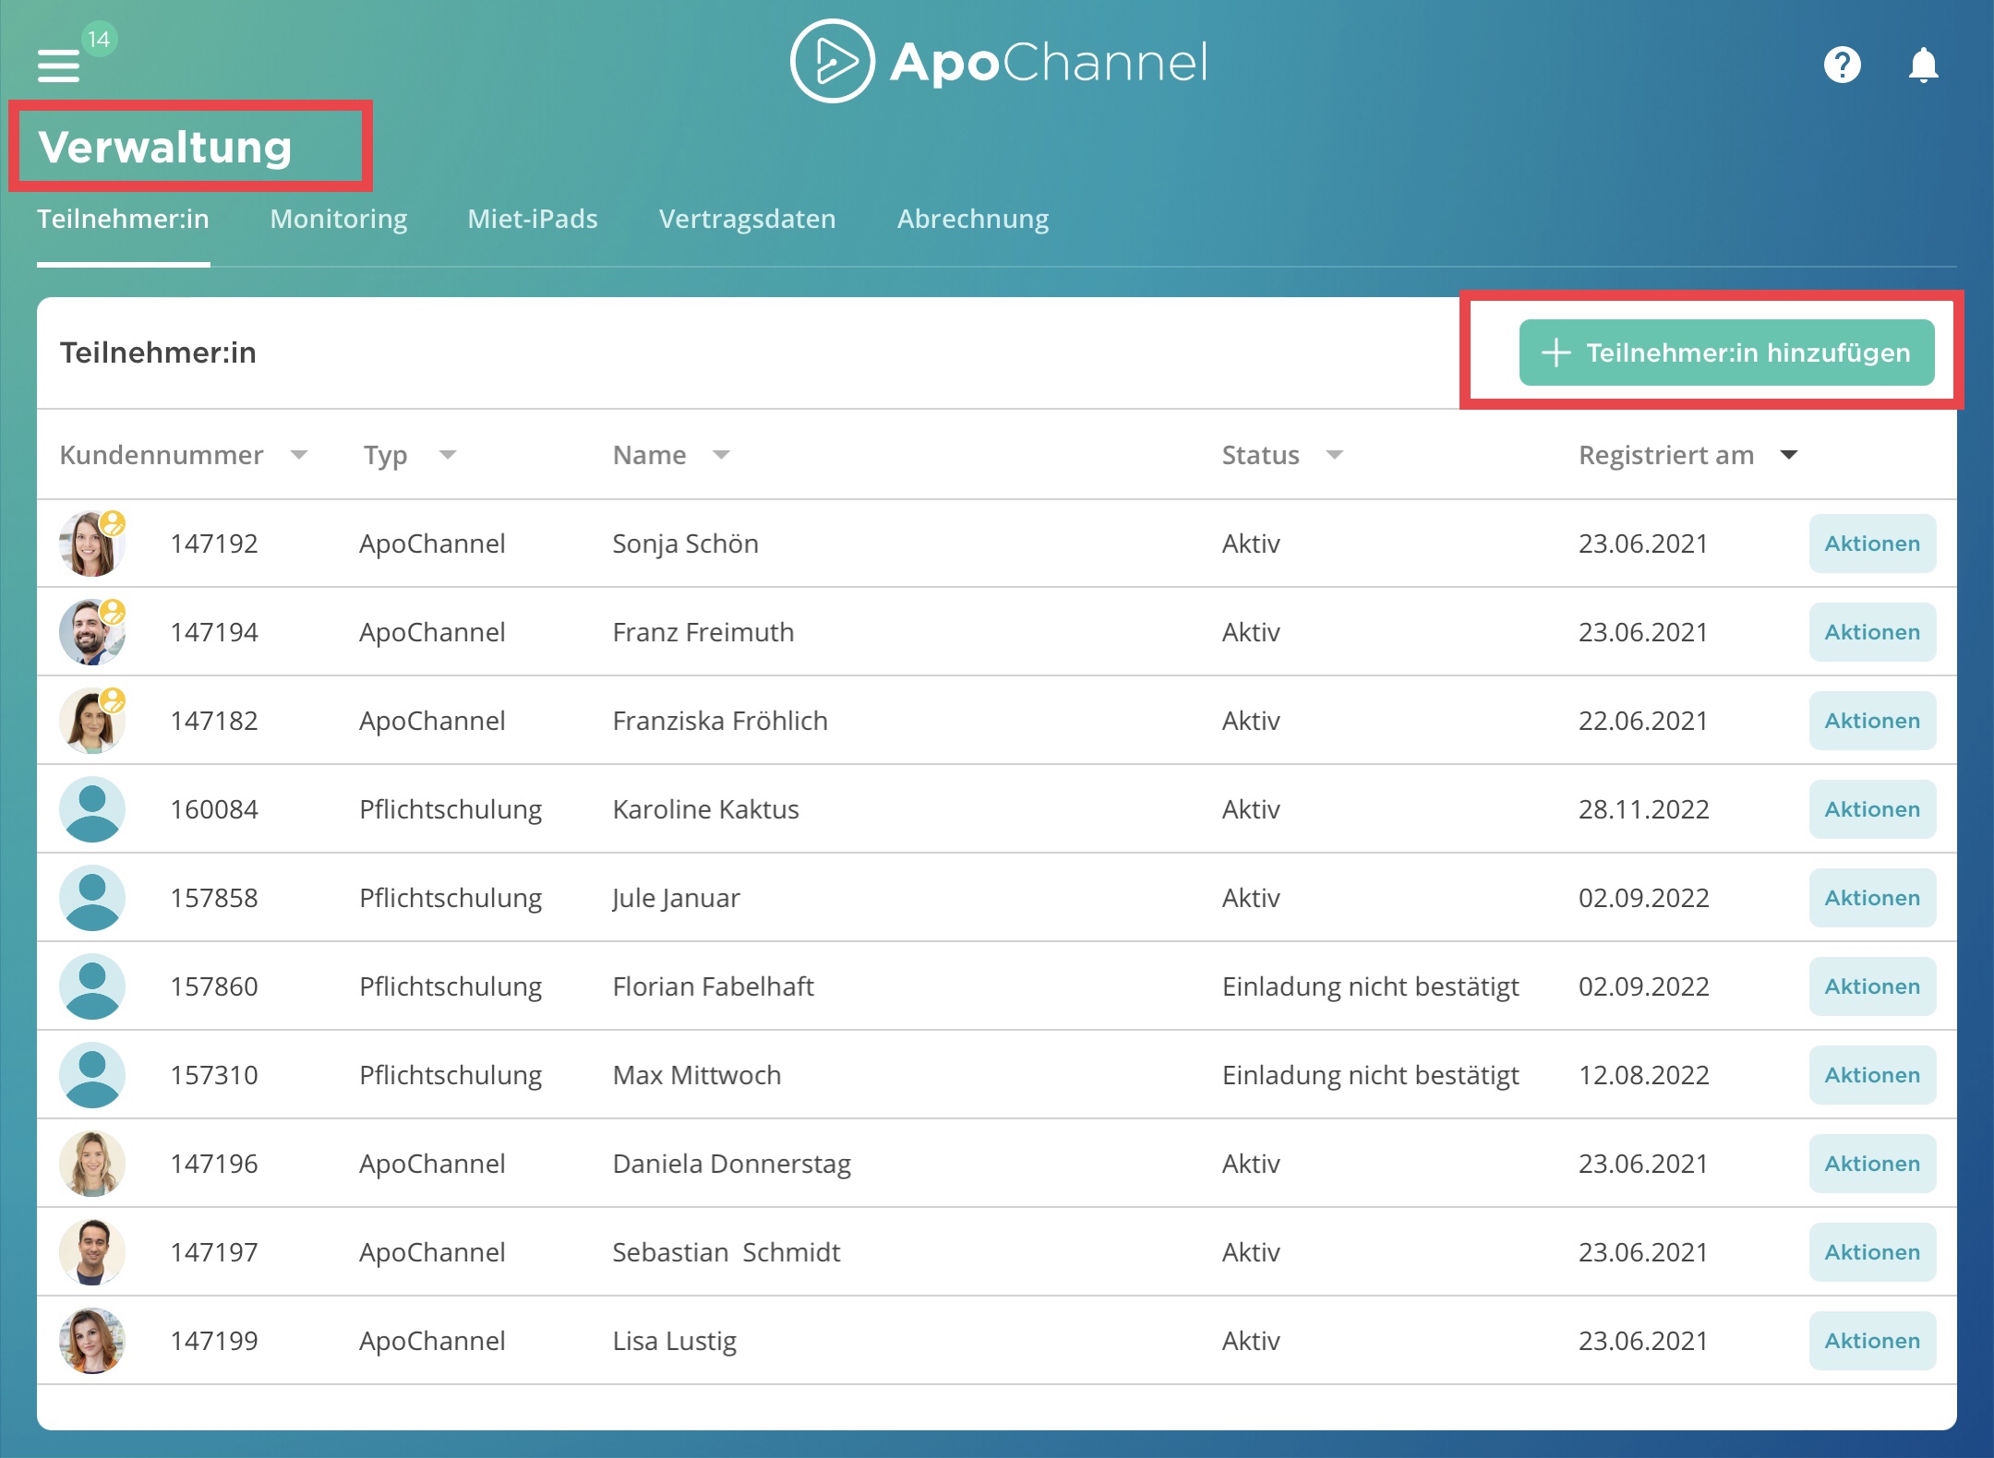Viewport: 1994px width, 1458px height.
Task: Open Aktionen for Max Mittwoch
Action: 1872,1075
